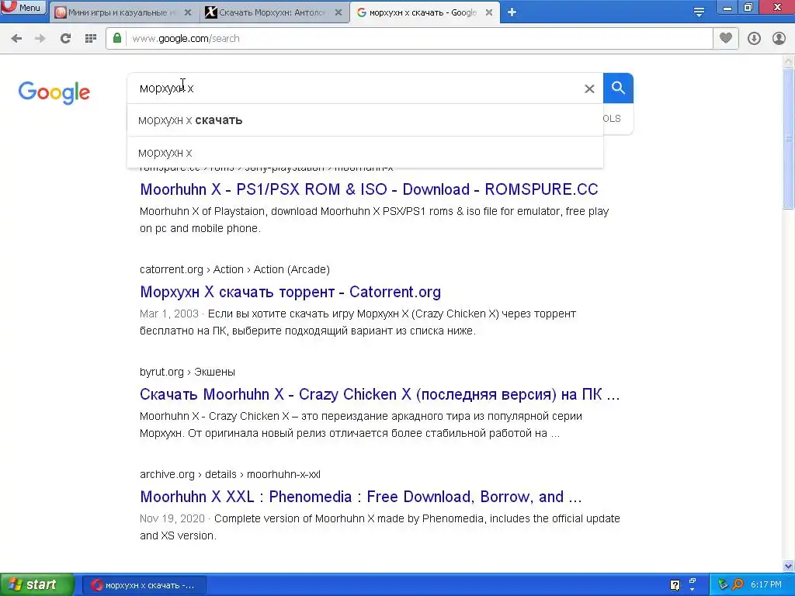Open Moorhuhn X - PS1/PSX ROM & ISO result
Image resolution: width=795 pixels, height=596 pixels.
369,189
